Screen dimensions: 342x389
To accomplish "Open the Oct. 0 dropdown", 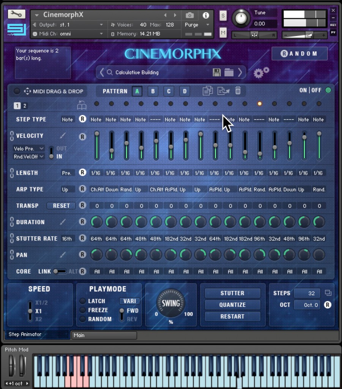I will coord(307,305).
